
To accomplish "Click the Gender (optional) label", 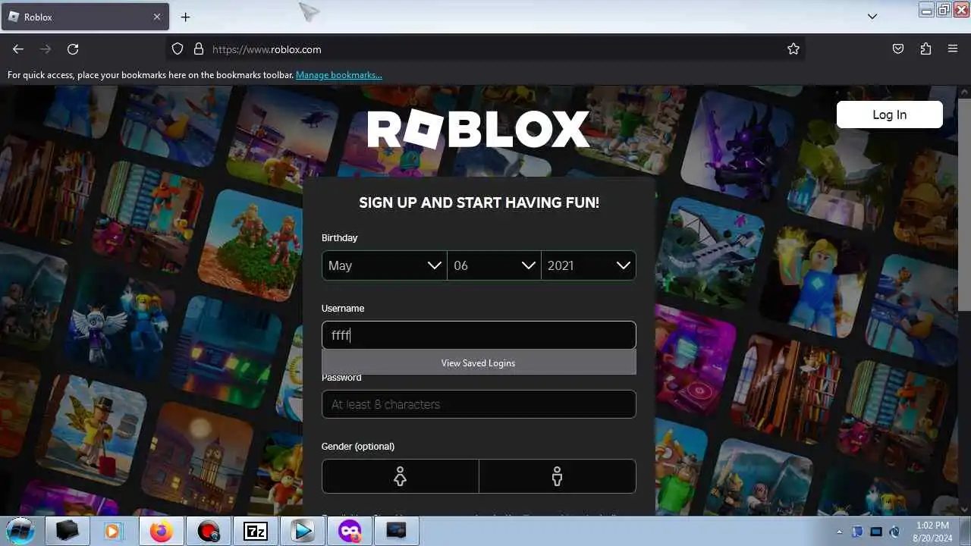I will 358,446.
